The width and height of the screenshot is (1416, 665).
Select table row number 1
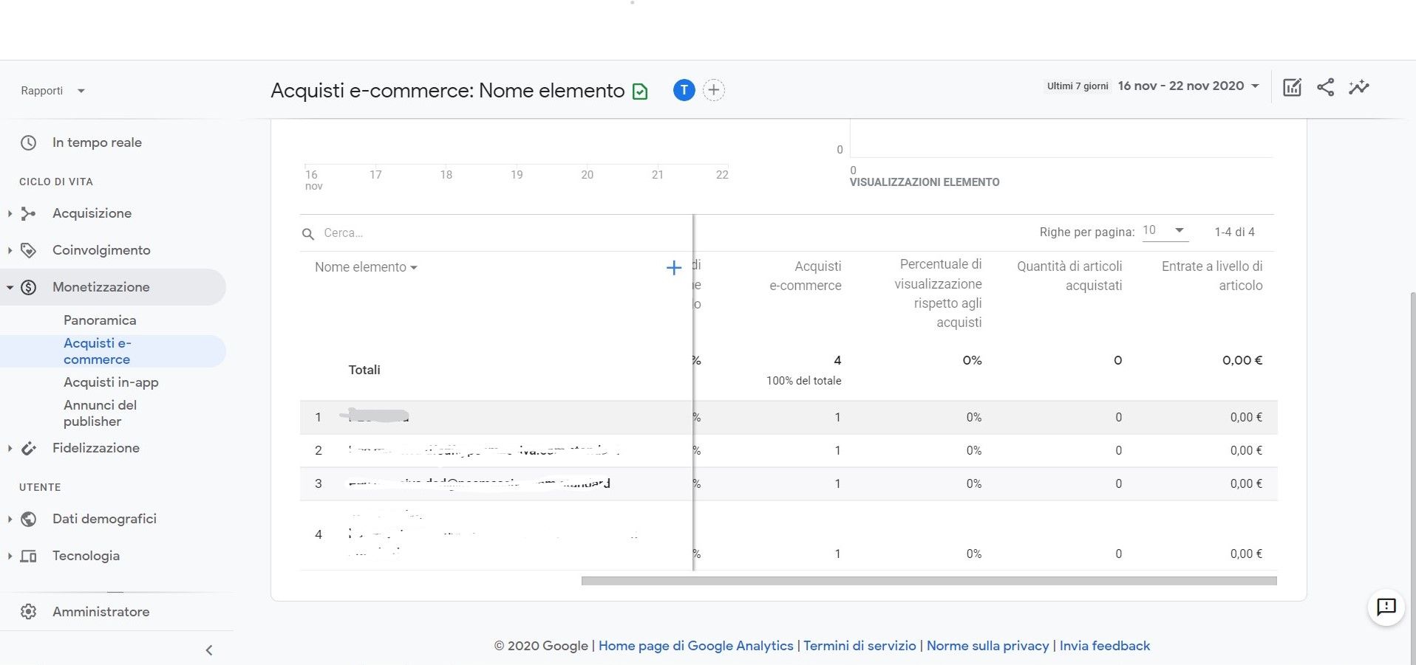[789, 418]
